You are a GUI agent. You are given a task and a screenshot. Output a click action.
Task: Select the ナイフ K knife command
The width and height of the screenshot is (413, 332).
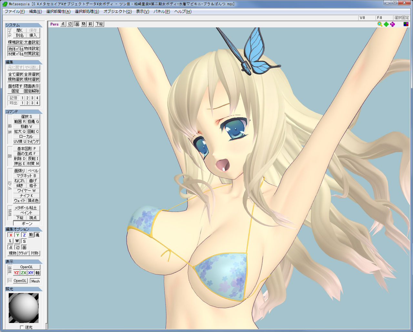point(26,196)
